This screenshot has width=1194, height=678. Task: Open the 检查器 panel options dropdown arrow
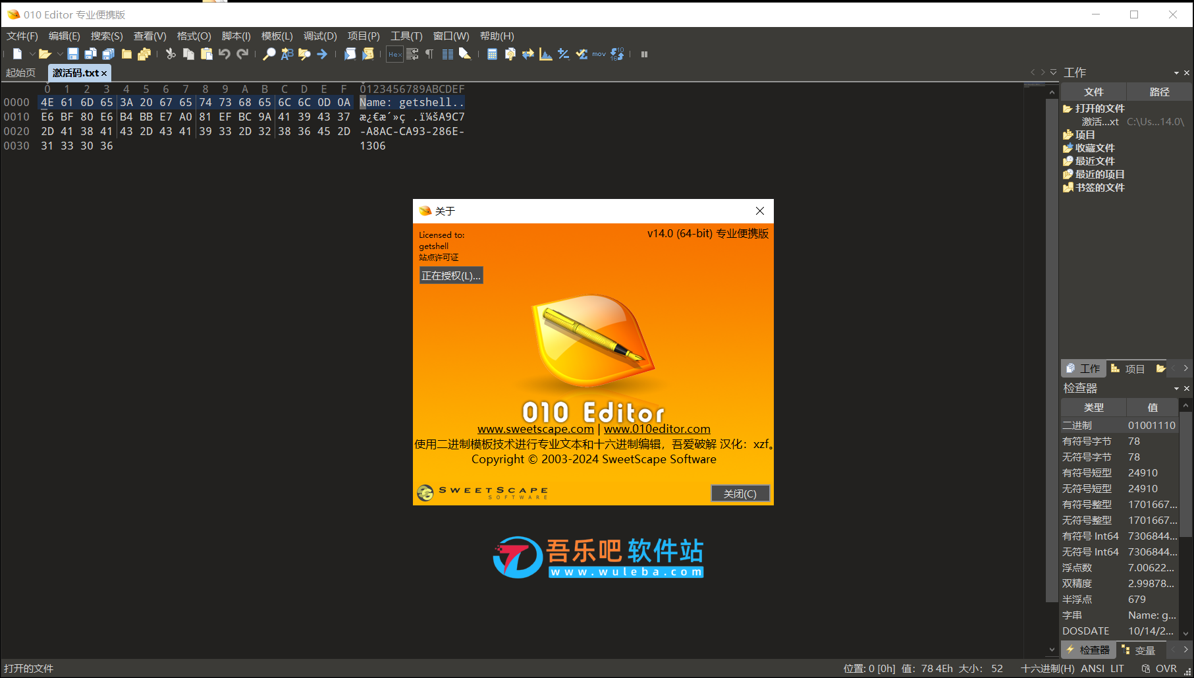click(1176, 389)
